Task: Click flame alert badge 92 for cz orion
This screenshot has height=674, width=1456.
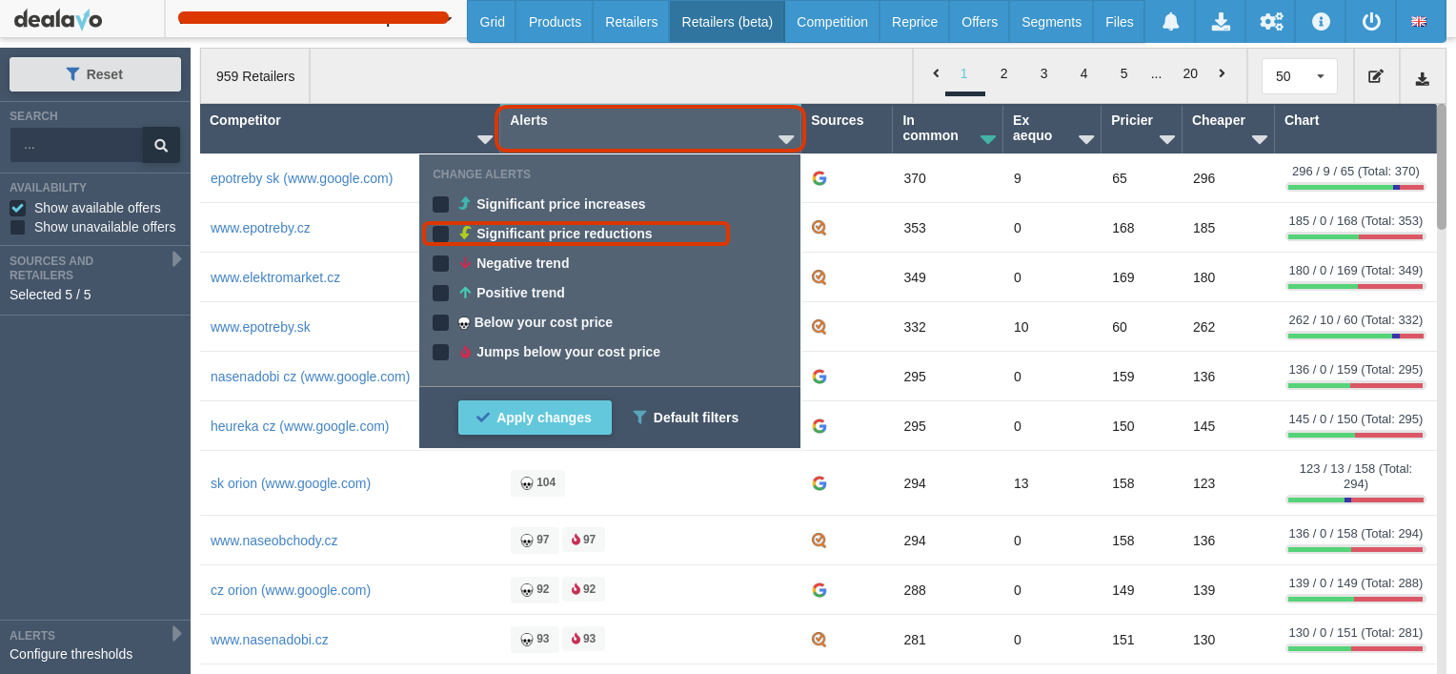Action: tap(583, 590)
